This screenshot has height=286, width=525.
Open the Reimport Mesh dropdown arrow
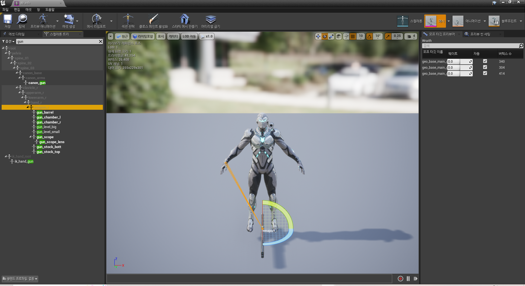click(111, 21)
